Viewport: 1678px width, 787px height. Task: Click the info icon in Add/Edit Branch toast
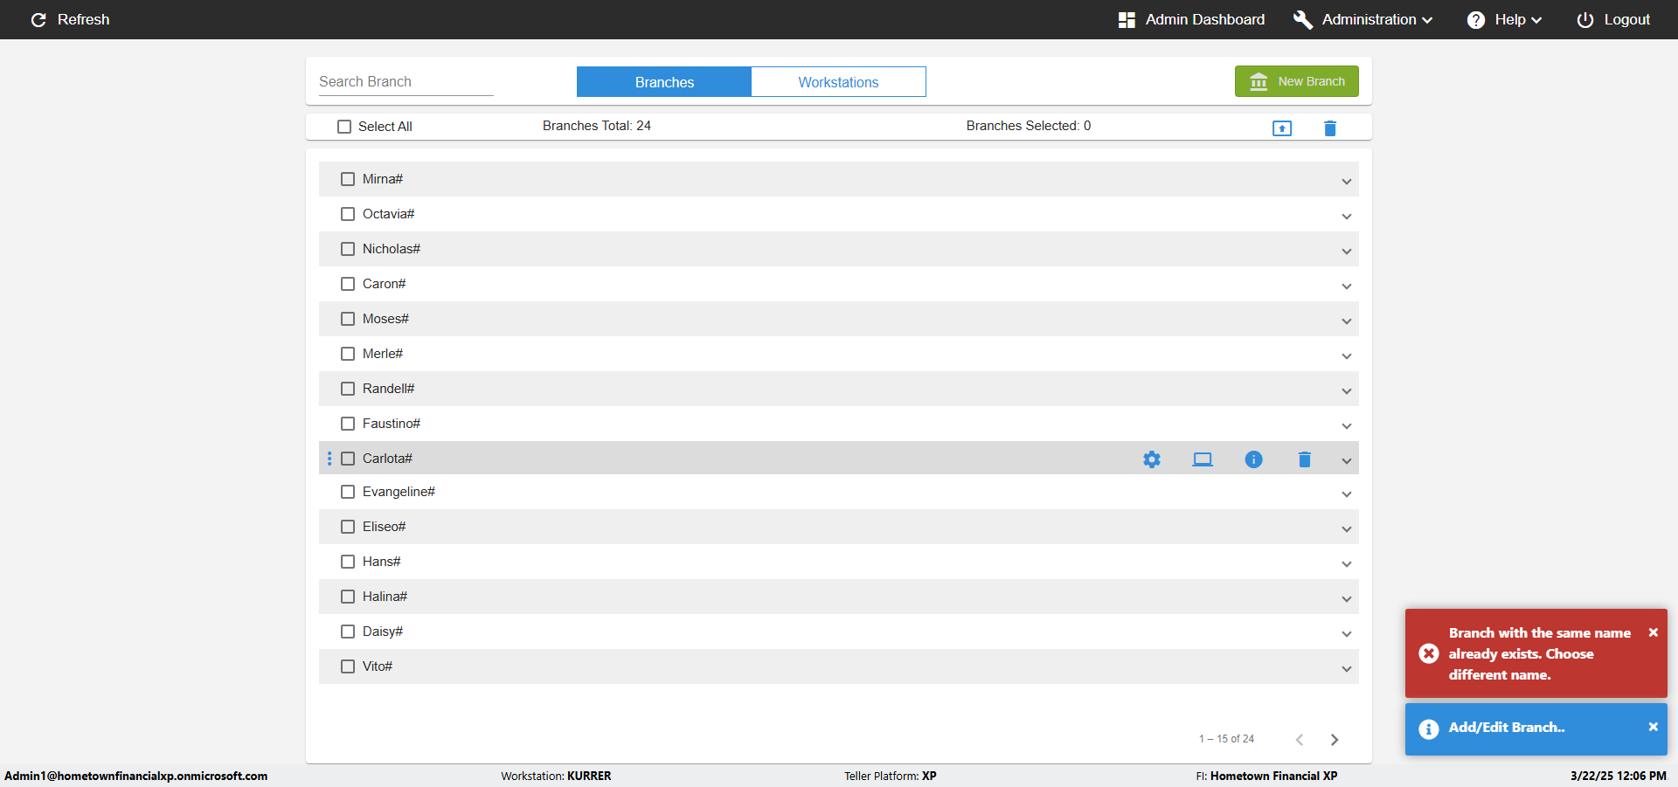click(x=1429, y=728)
